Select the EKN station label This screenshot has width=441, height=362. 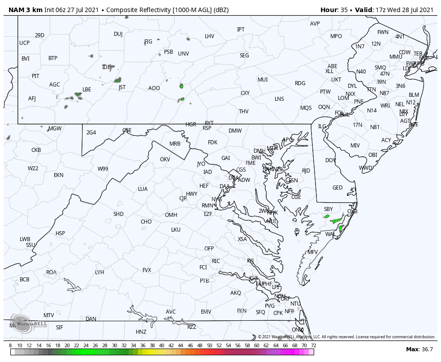click(x=59, y=175)
